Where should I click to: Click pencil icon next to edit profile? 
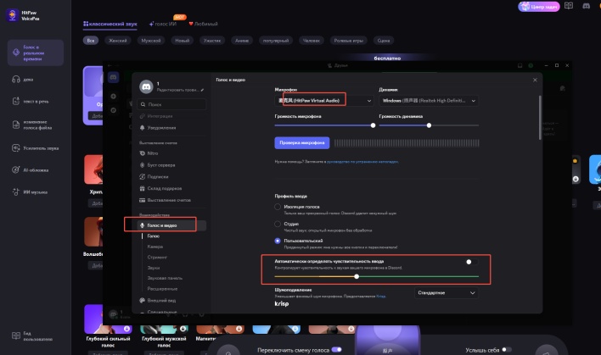202,91
